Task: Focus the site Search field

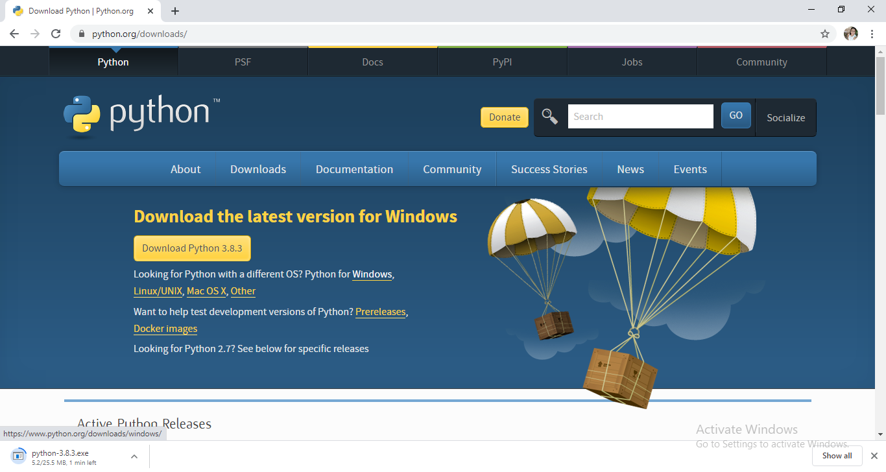Action: [641, 117]
